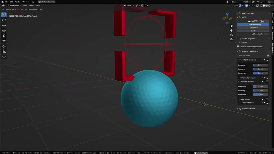Open Pose Mode dropdown
274x154 pixels.
point(14,6)
